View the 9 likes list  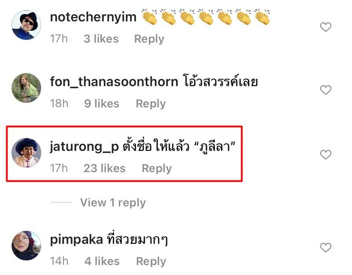point(102,104)
